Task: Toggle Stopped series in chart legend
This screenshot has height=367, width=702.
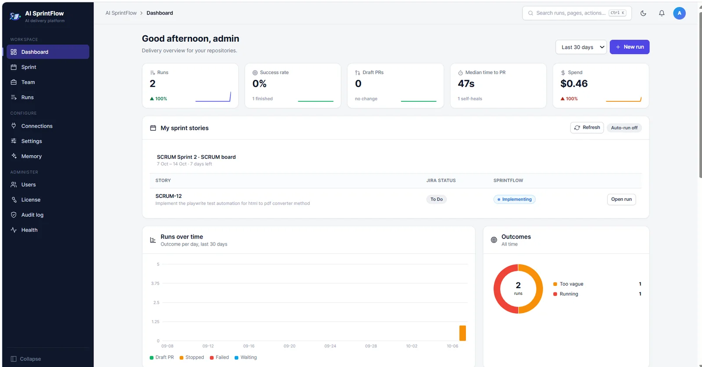Action: 192,357
